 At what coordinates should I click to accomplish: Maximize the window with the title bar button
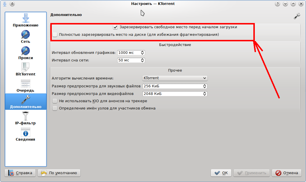point(293,4)
